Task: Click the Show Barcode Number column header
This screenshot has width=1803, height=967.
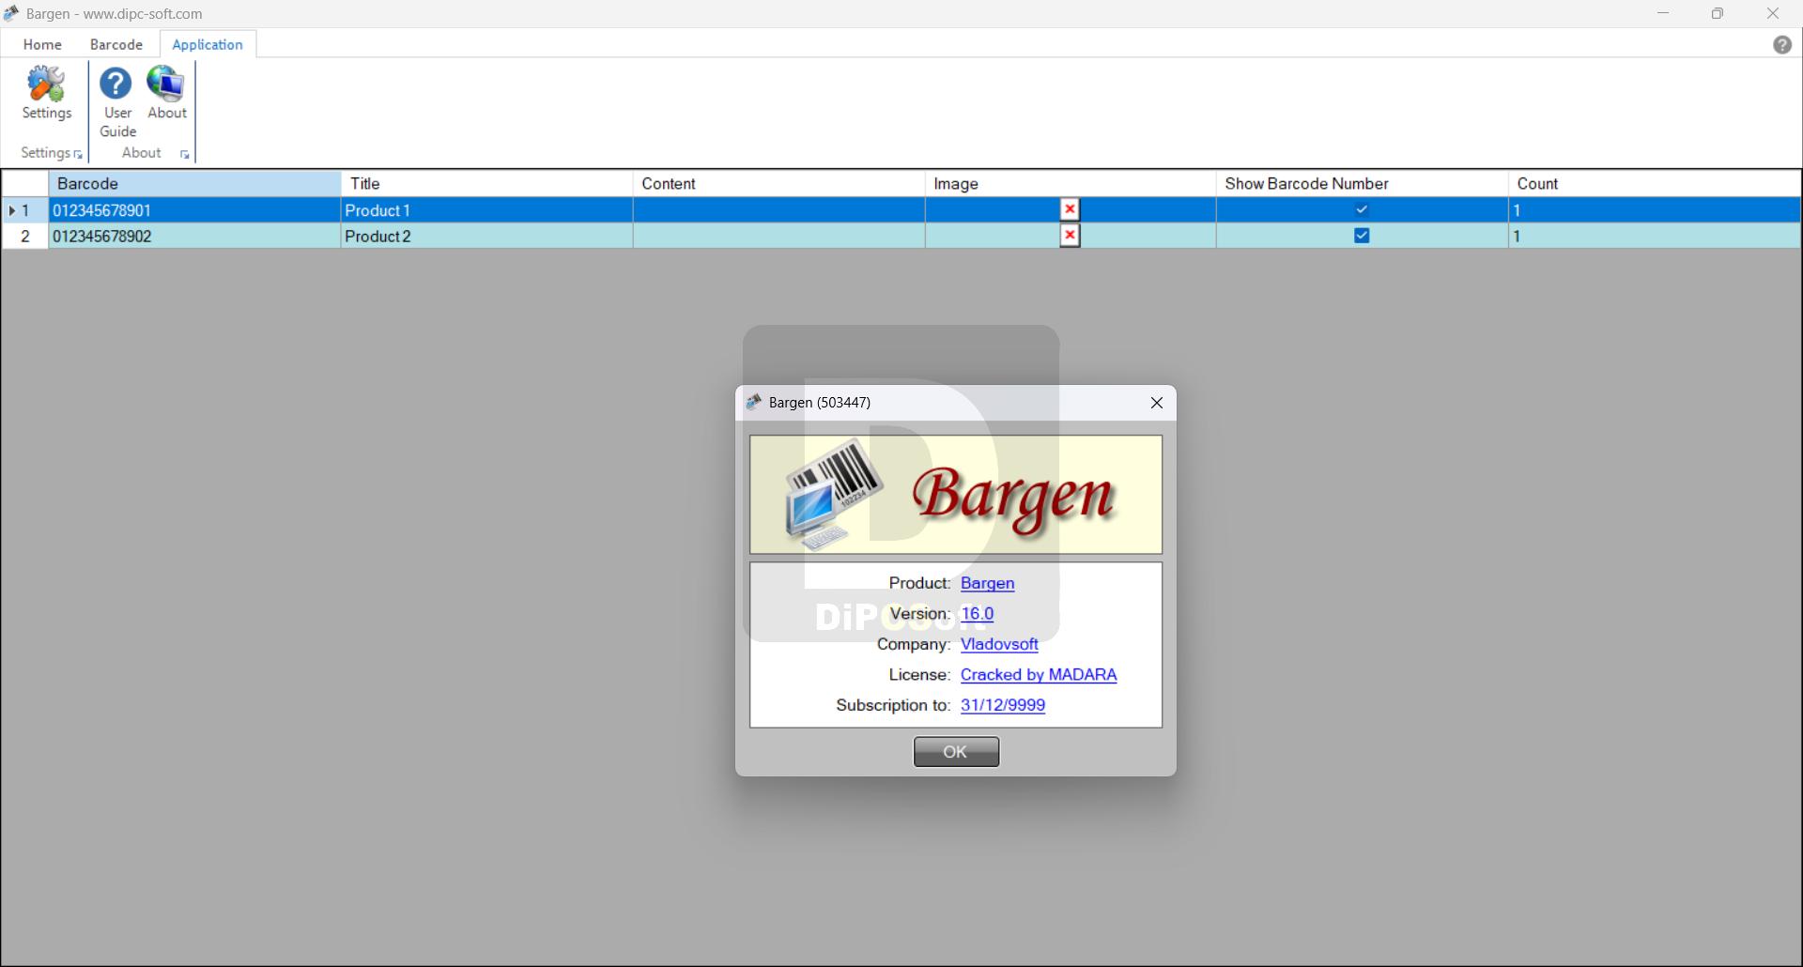Action: click(x=1362, y=183)
